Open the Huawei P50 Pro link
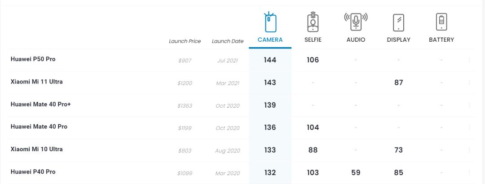Screen dimensions: 485x184 33,59
